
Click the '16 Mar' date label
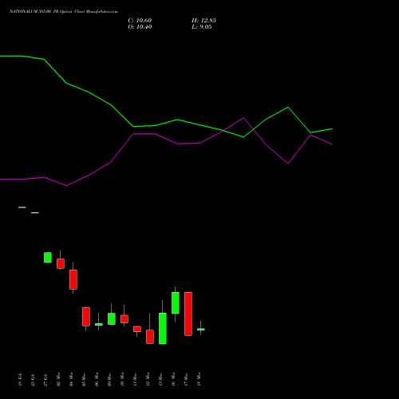coord(173,379)
